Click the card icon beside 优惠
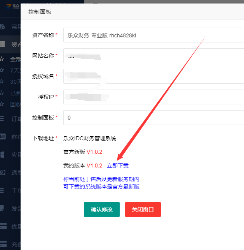Viewport: 244px width, 250px height. click(3, 226)
